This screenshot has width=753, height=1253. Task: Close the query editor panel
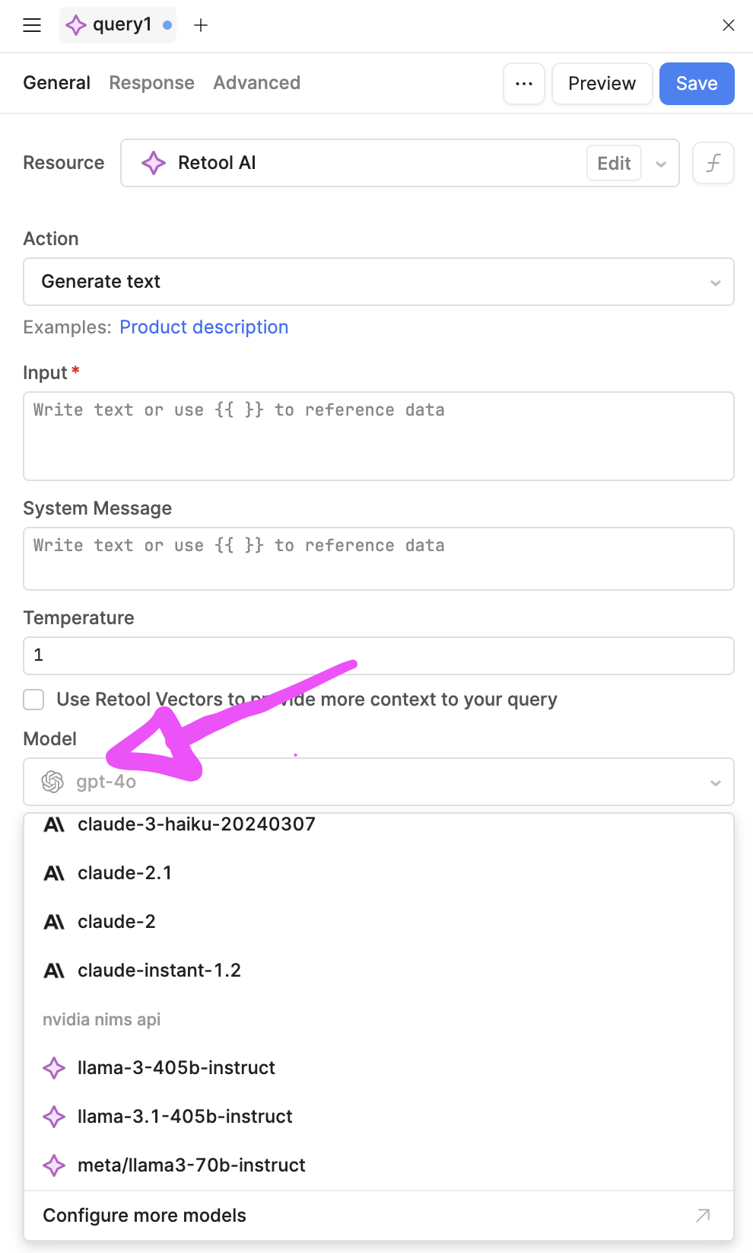(x=729, y=25)
